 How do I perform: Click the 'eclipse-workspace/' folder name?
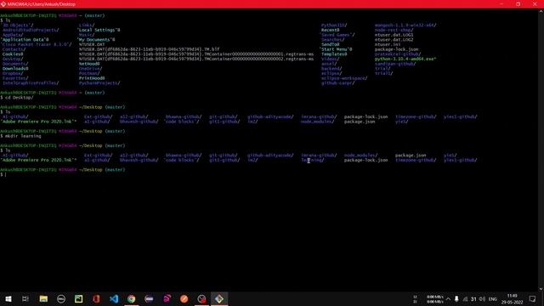344,78
